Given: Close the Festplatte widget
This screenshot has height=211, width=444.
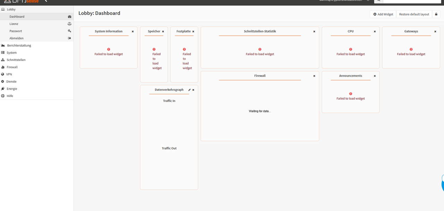Looking at the screenshot, I should click(193, 32).
